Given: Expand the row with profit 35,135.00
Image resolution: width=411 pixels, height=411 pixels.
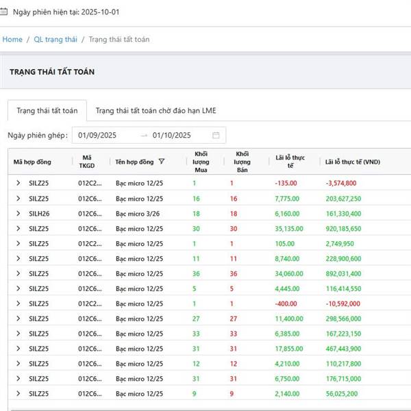Looking at the screenshot, I should [18, 229].
